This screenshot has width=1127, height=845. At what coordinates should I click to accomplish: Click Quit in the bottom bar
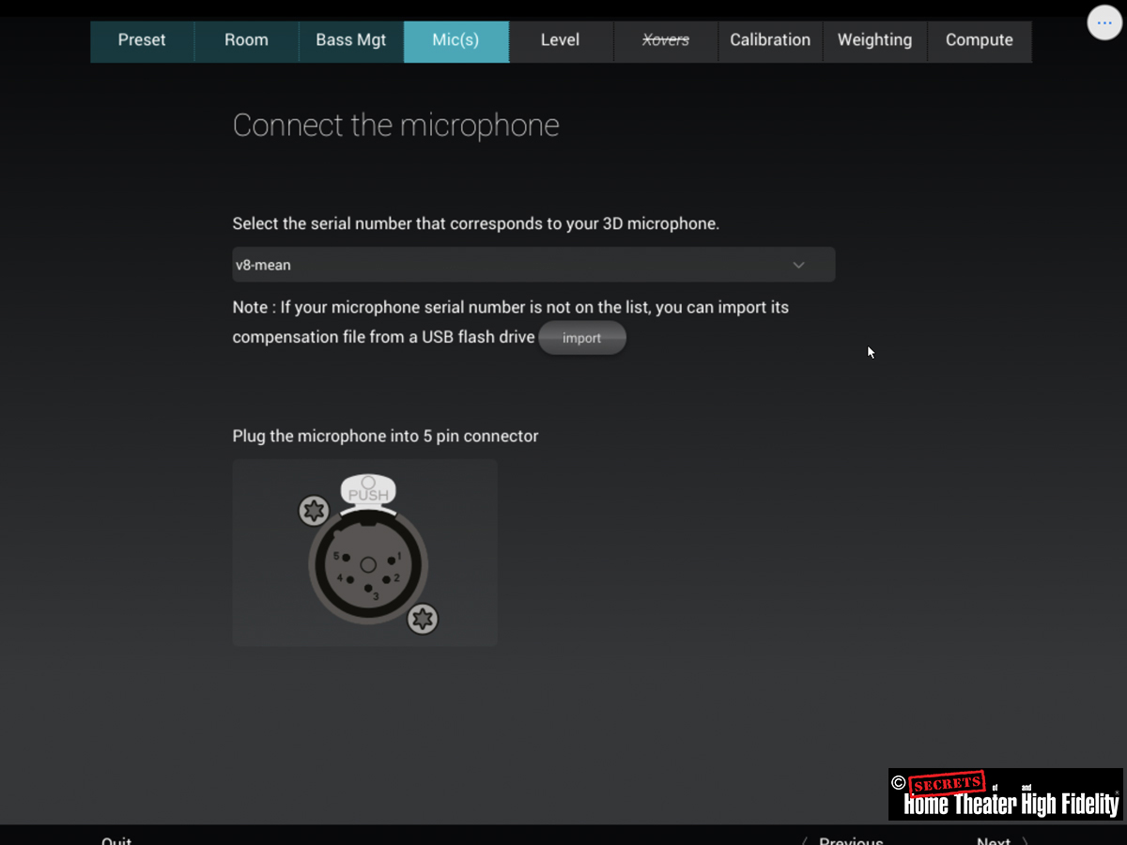tap(116, 839)
